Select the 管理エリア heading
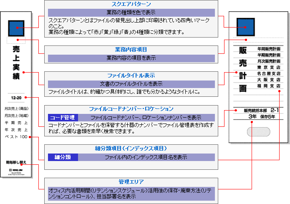The image size is (290, 204). [131, 182]
